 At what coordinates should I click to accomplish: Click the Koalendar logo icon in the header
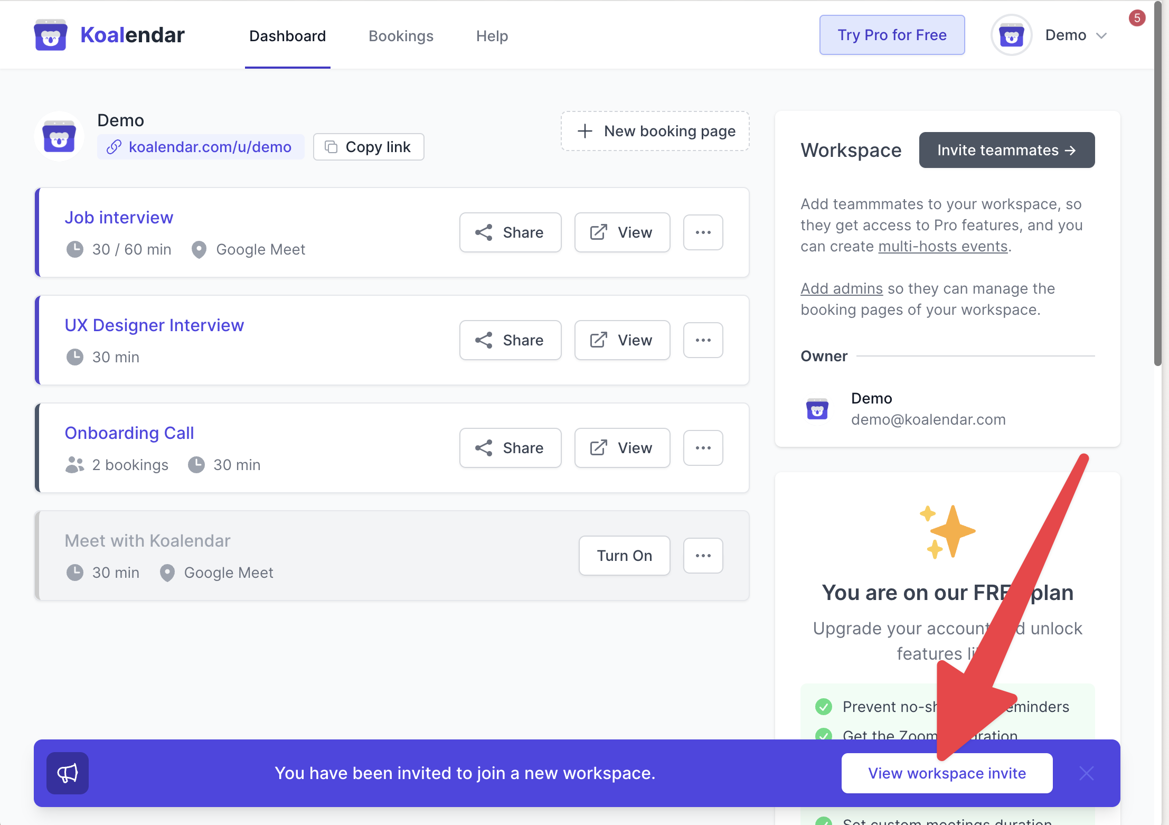coord(50,35)
